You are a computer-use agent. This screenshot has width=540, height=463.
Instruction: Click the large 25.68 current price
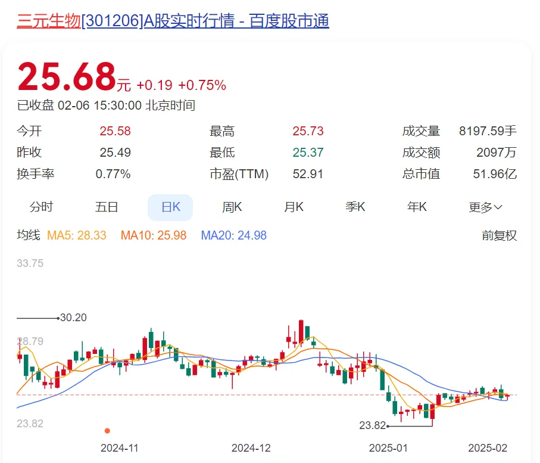click(66, 77)
